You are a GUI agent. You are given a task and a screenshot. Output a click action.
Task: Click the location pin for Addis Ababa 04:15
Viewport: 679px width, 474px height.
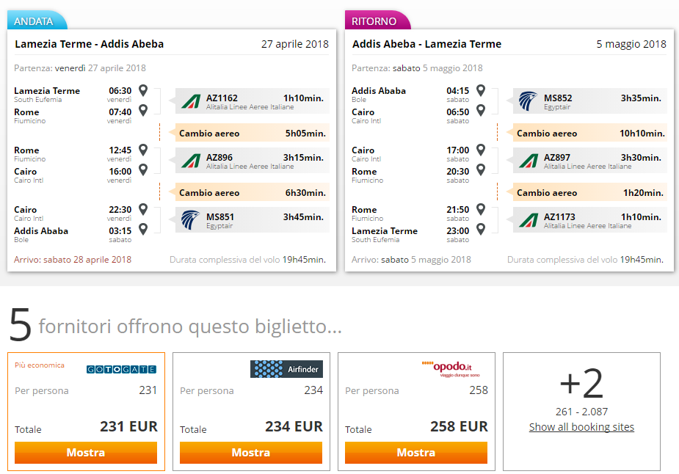[x=481, y=90]
